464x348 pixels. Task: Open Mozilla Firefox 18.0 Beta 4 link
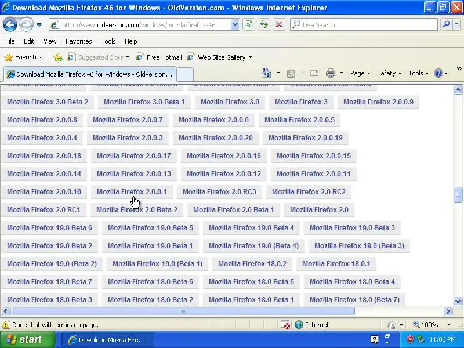(x=352, y=282)
